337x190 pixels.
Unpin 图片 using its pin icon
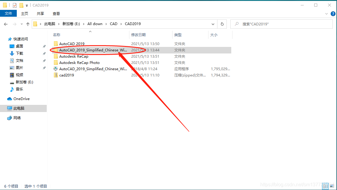point(44,68)
